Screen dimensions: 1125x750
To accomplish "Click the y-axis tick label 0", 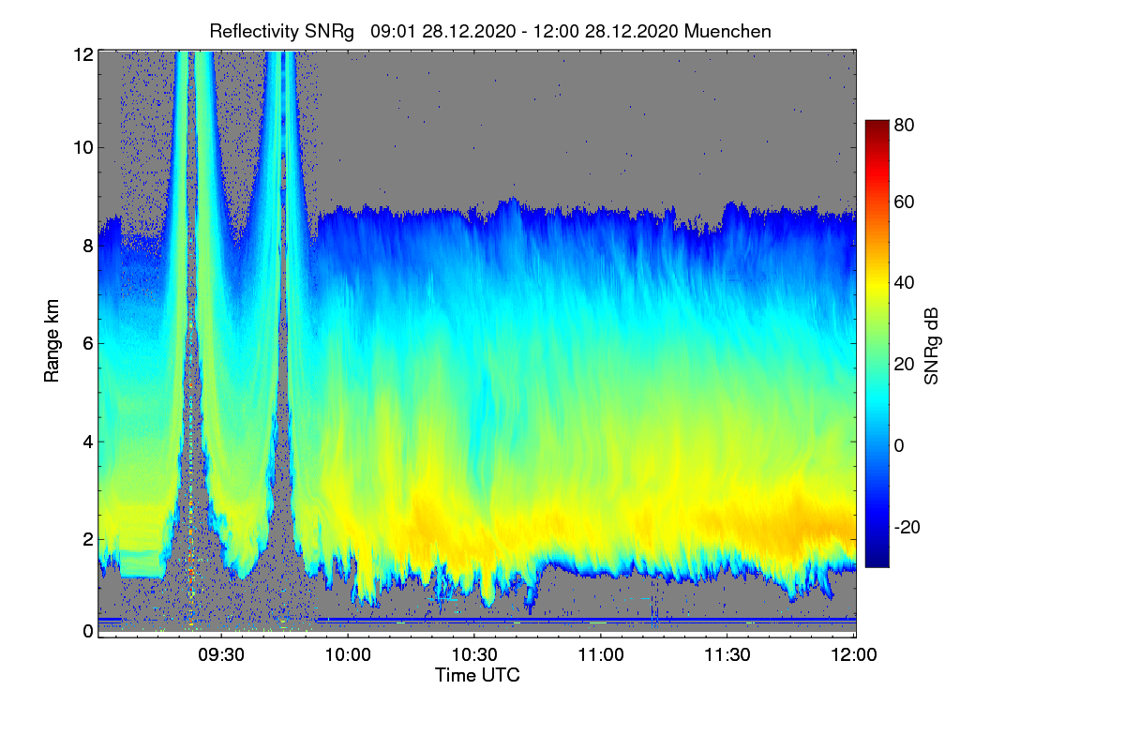I will click(87, 631).
